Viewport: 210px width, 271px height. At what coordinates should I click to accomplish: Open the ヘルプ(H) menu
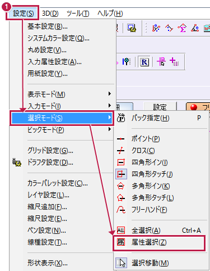click(x=110, y=13)
